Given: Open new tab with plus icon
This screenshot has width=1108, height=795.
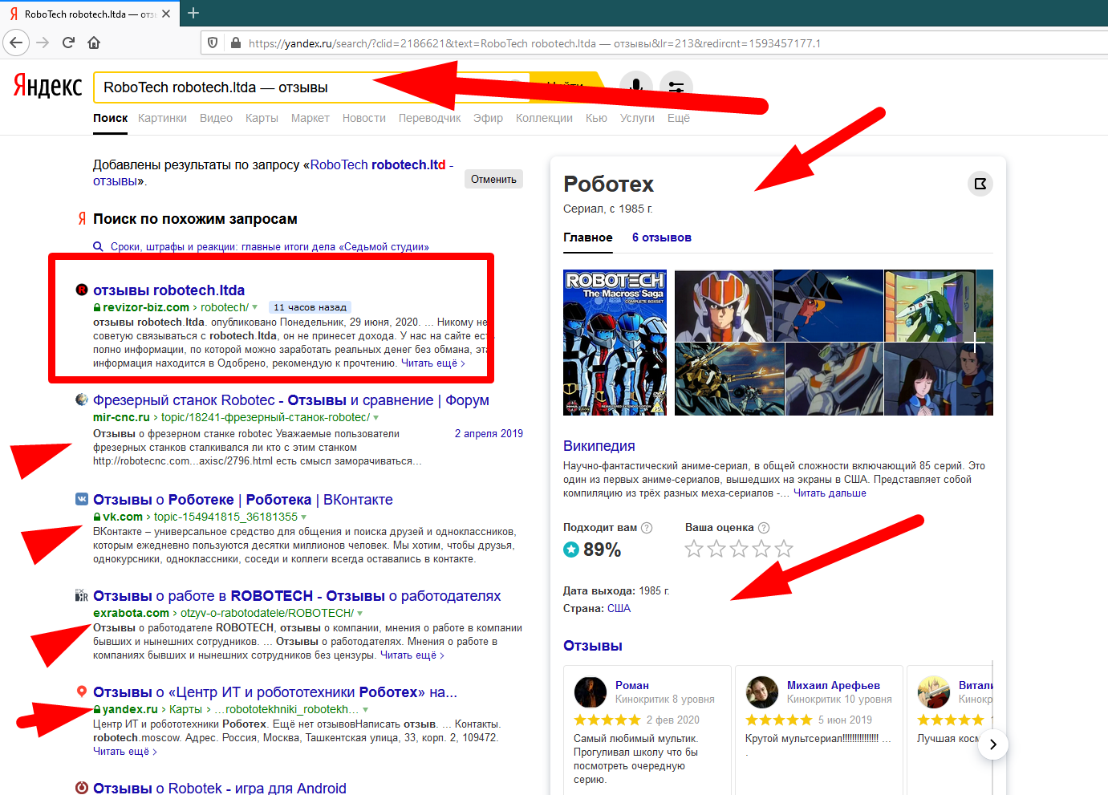Looking at the screenshot, I should coord(193,13).
